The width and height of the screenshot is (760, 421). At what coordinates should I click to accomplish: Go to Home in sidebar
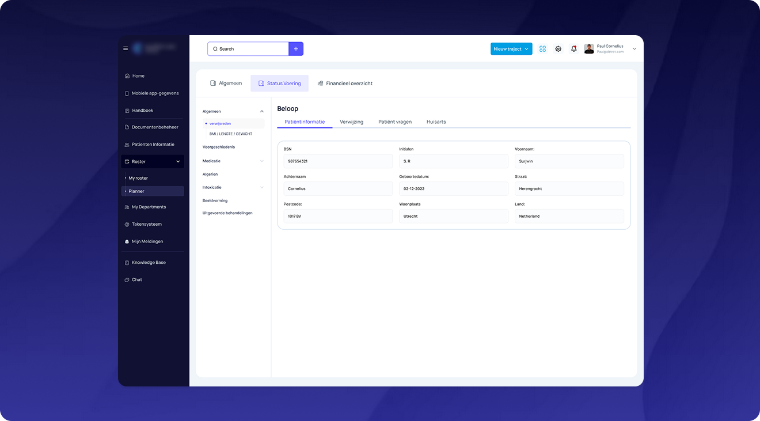138,76
